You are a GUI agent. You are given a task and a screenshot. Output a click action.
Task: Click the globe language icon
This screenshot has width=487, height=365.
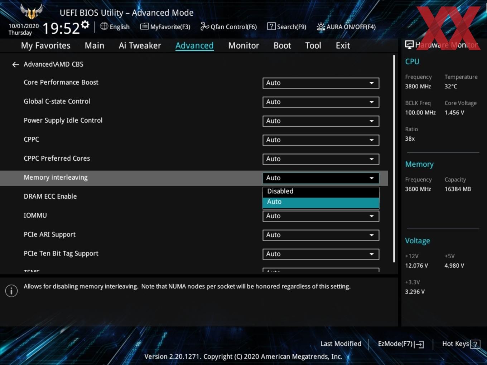point(104,26)
